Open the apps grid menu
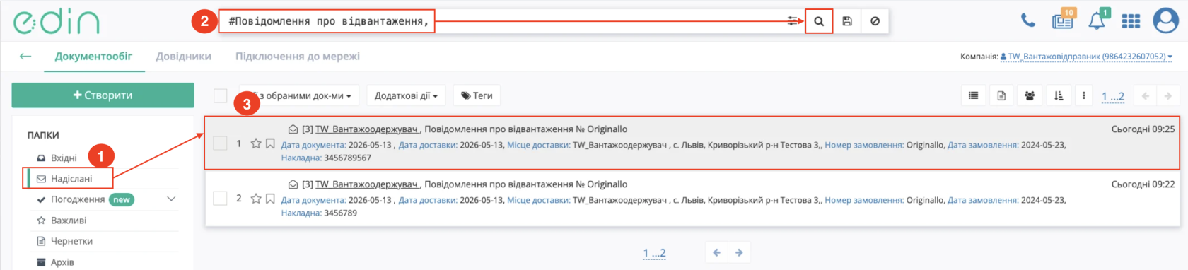Viewport: 1188px width, 270px height. [1131, 21]
